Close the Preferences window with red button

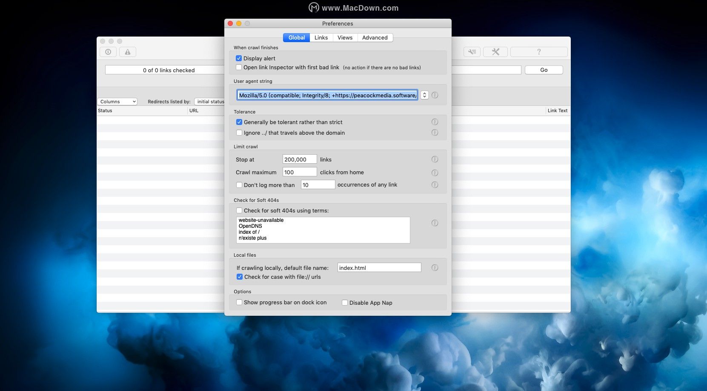[x=230, y=23]
